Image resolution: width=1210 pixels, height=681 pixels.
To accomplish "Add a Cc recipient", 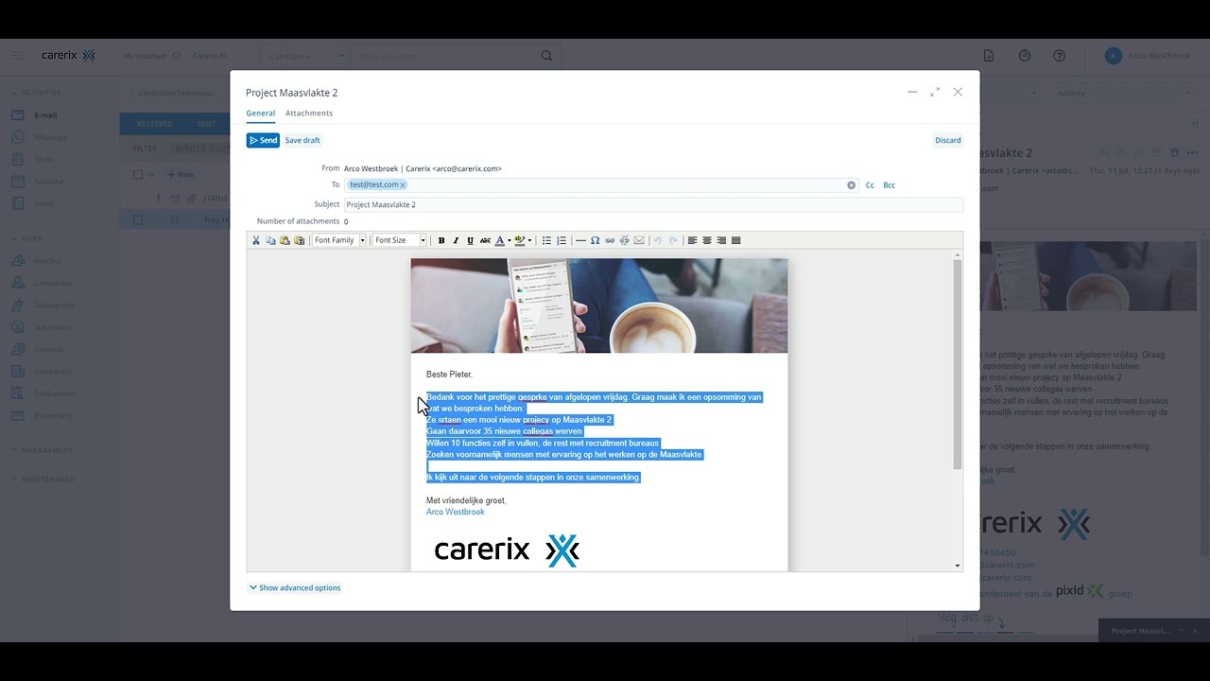I will click(870, 185).
